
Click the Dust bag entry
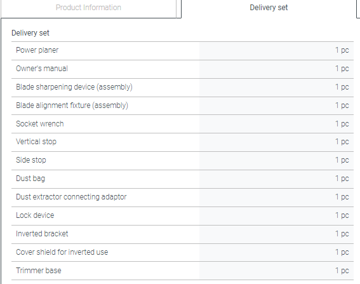pos(30,179)
